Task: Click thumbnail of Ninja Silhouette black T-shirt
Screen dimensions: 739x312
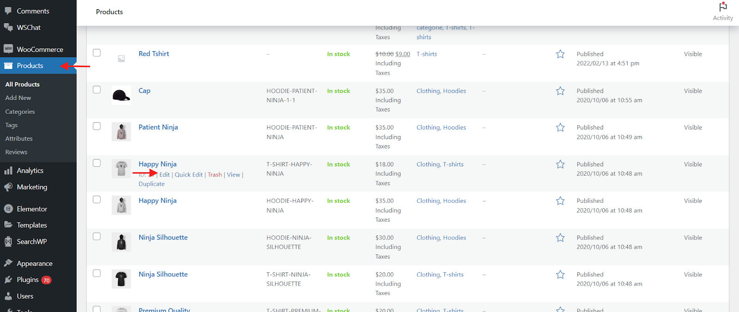Action: pyautogui.click(x=121, y=279)
